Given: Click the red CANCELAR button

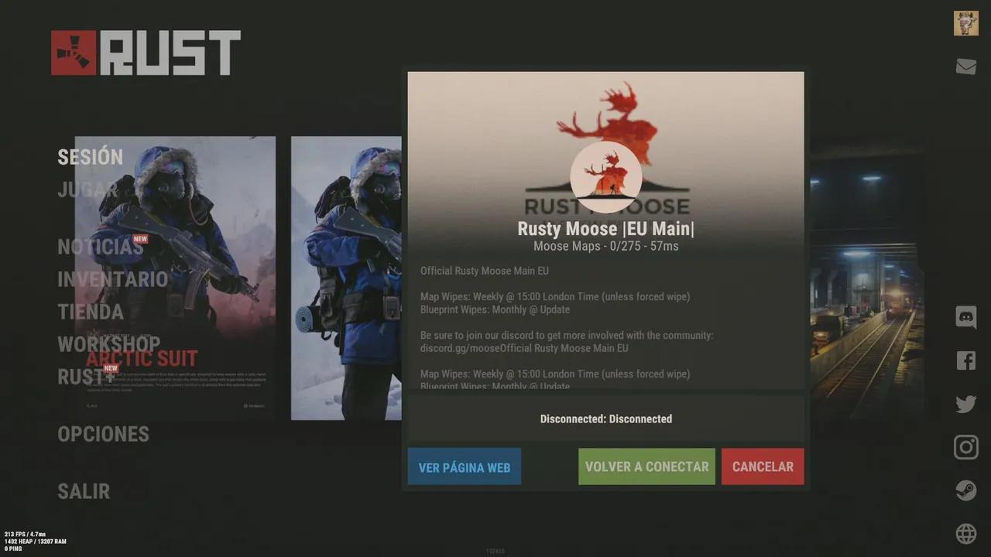Looking at the screenshot, I should (763, 466).
